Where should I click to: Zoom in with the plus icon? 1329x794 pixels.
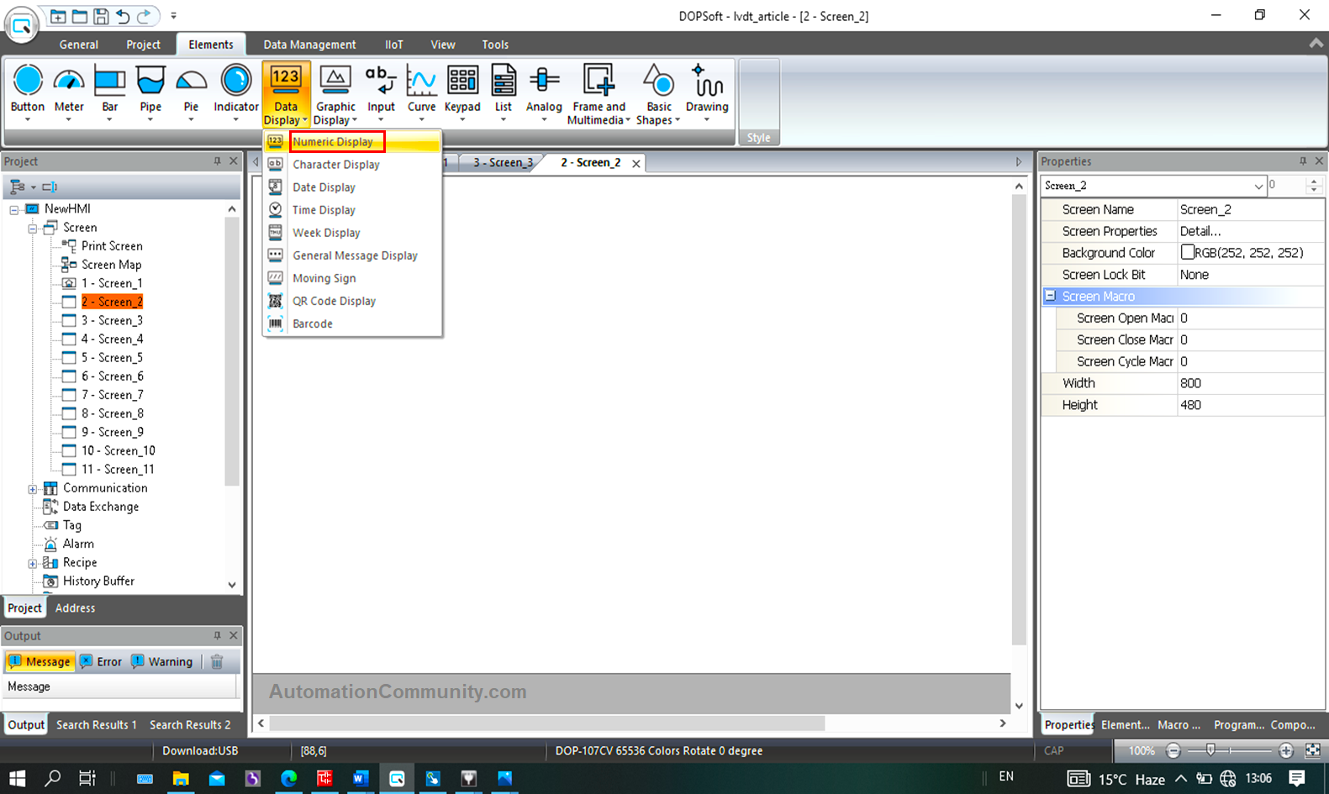pos(1286,750)
